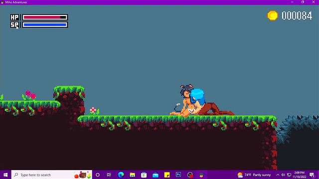319x179 pixels.
Task: Click the HP label in the game HUD
Action: 14,17
